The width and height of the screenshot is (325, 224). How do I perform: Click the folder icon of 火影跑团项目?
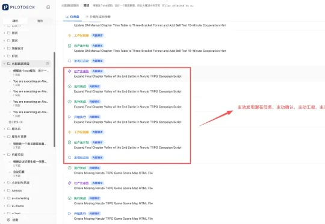click(8, 63)
